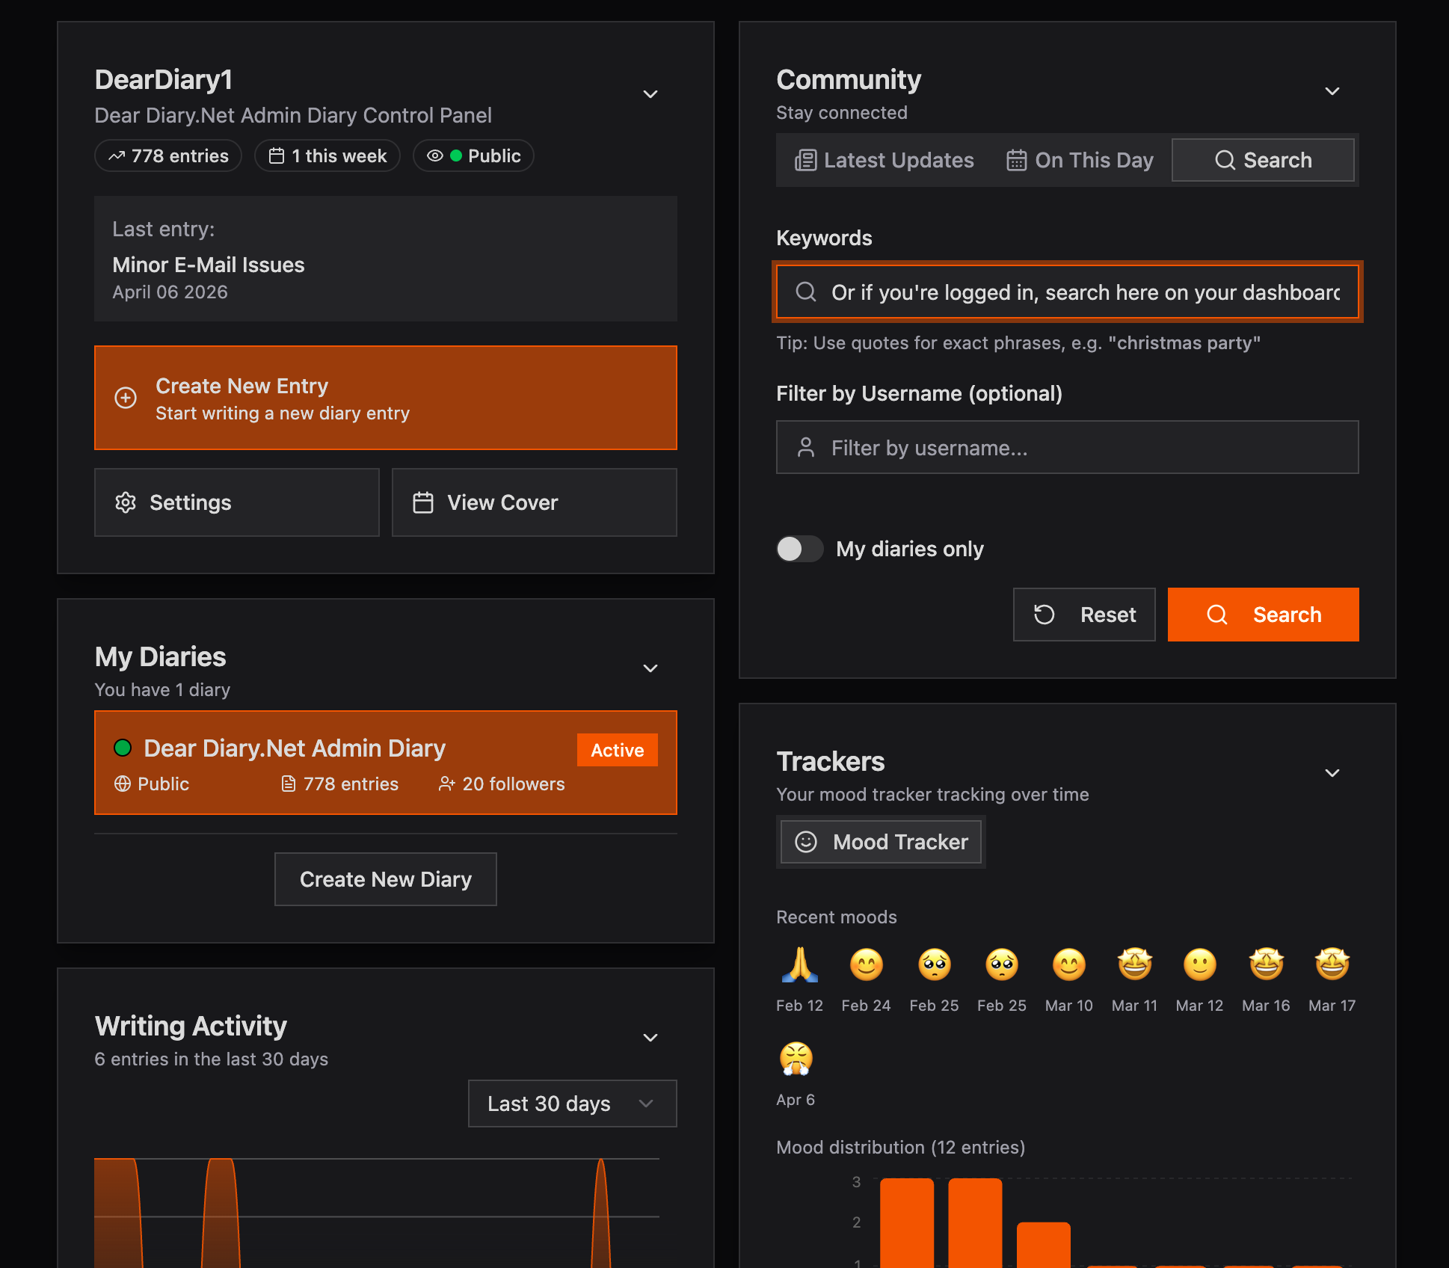
Task: Click Create New Entry button
Action: [386, 398]
